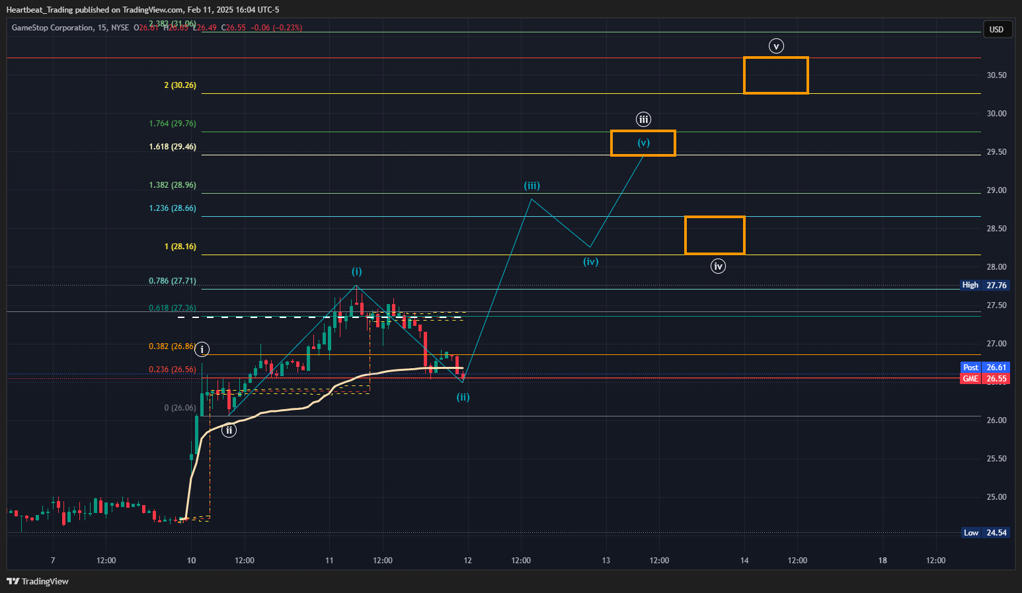Click the 29.00 price axis value

(x=996, y=190)
